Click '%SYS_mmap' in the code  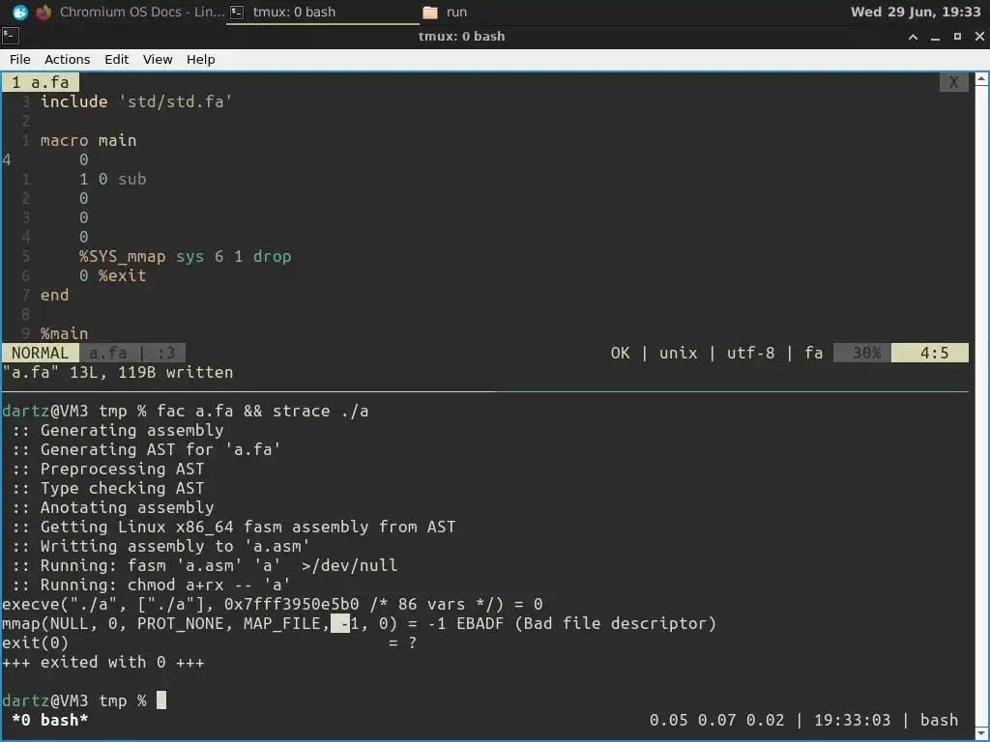122,256
